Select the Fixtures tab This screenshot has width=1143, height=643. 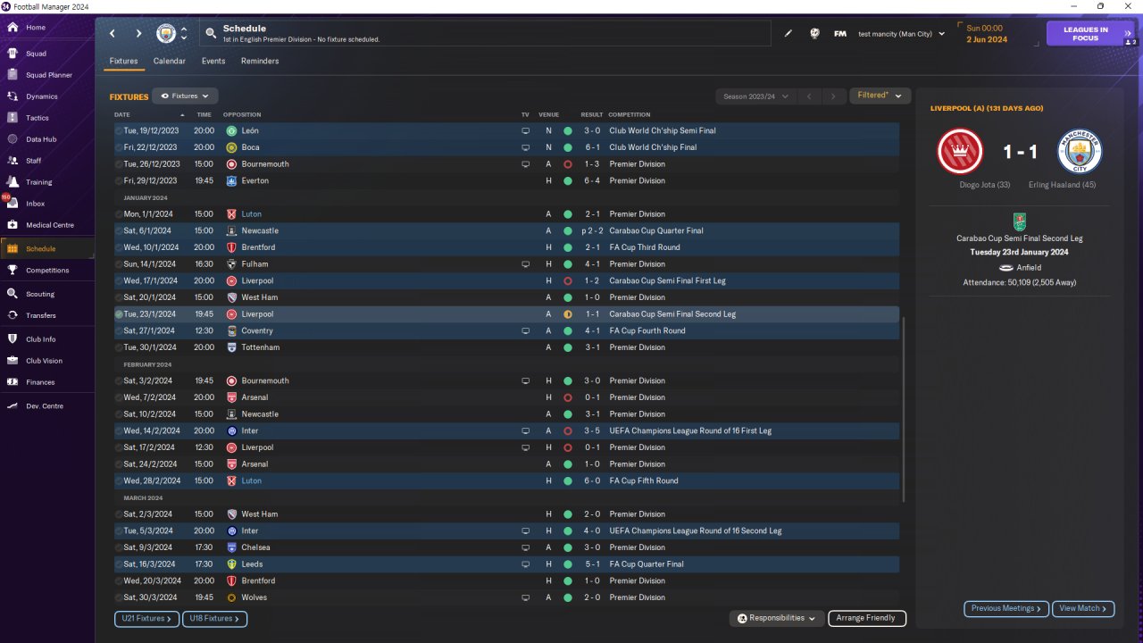pyautogui.click(x=123, y=62)
